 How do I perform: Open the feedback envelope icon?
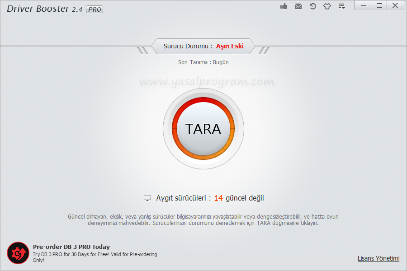coord(298,6)
